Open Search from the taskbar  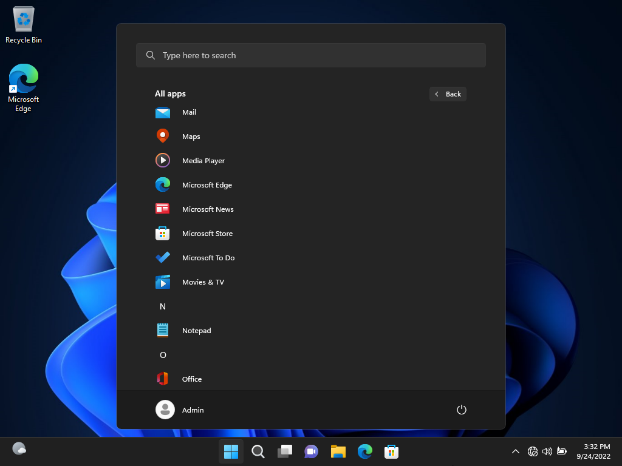258,451
